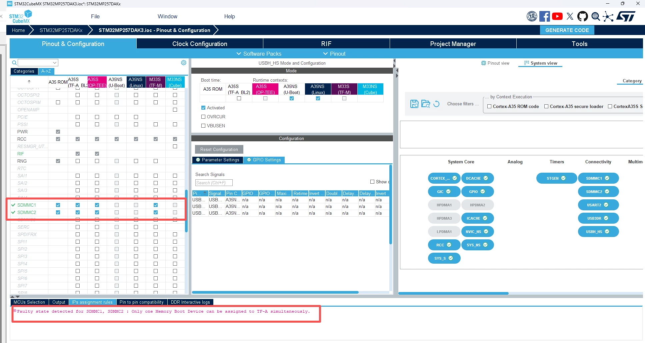Click the MX icon in title bar
The width and height of the screenshot is (645, 343).
tap(10, 4)
